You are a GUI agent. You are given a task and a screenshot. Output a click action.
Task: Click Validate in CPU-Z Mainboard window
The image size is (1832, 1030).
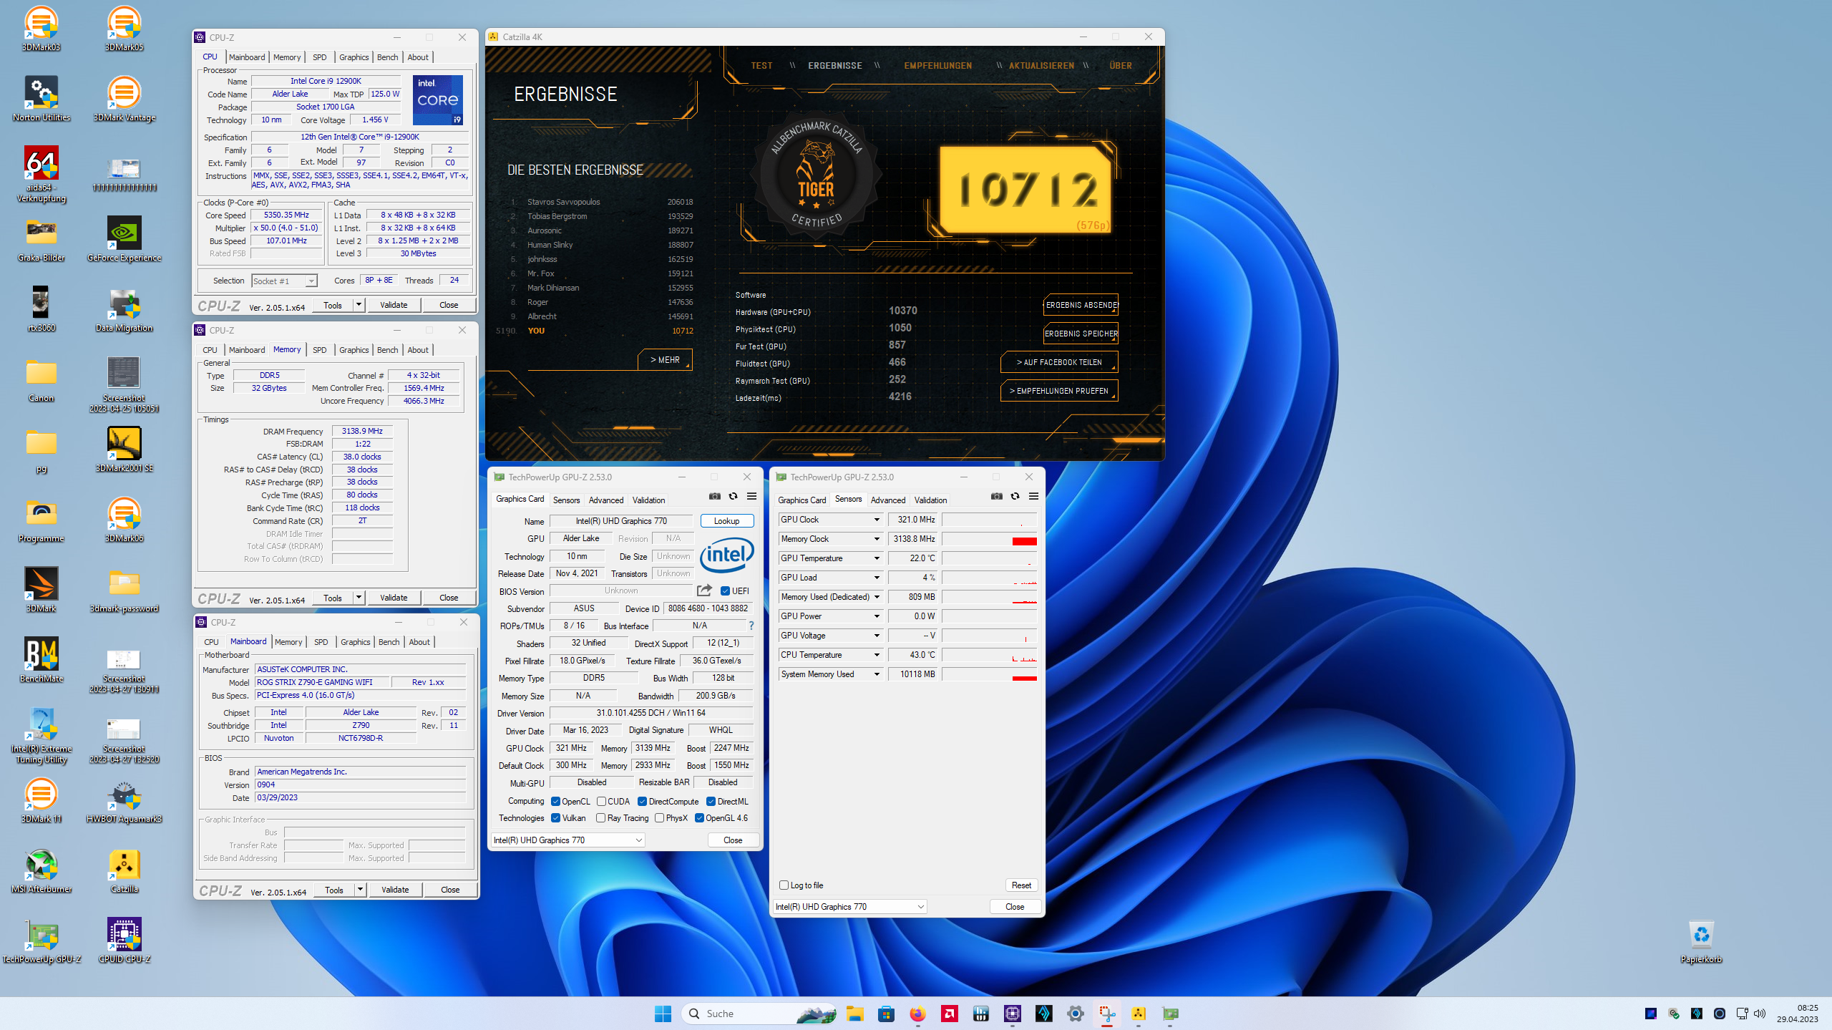(x=395, y=890)
